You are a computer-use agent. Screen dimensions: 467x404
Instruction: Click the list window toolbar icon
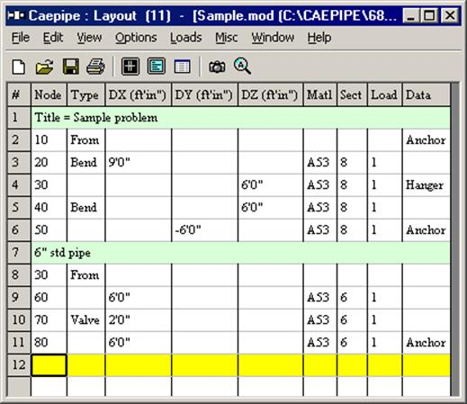click(x=157, y=67)
